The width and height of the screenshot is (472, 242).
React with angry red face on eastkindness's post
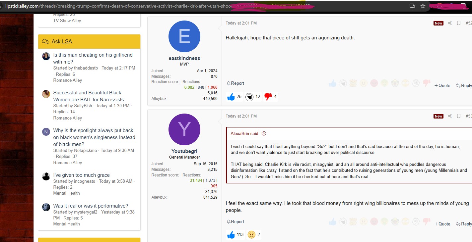click(374, 83)
